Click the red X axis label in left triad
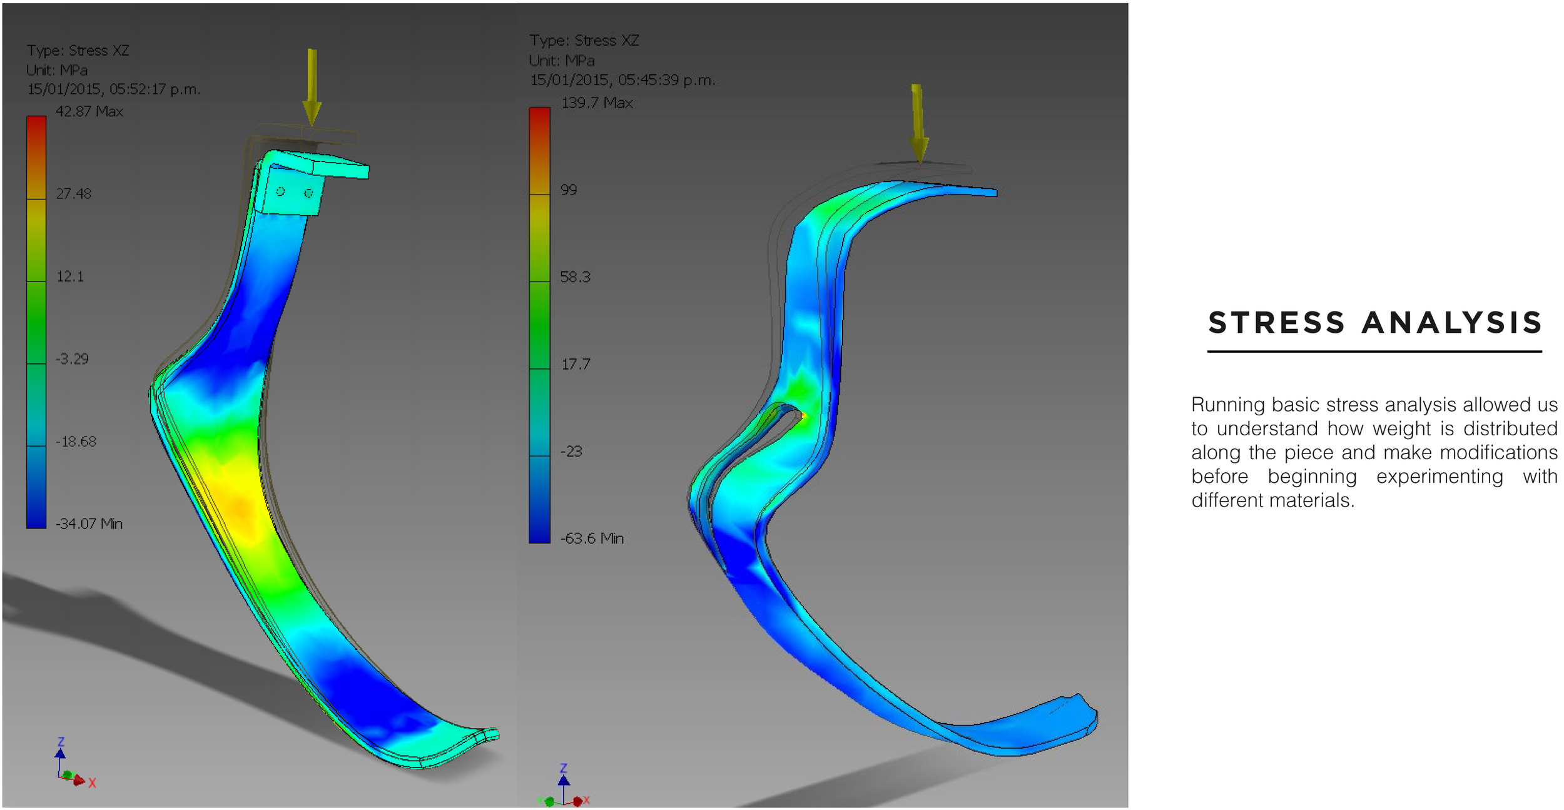The image size is (1564, 810). pyautogui.click(x=92, y=783)
